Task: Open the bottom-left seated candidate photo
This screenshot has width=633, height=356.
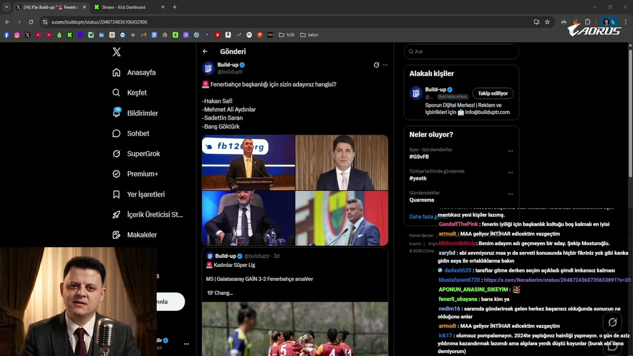Action: (248, 219)
